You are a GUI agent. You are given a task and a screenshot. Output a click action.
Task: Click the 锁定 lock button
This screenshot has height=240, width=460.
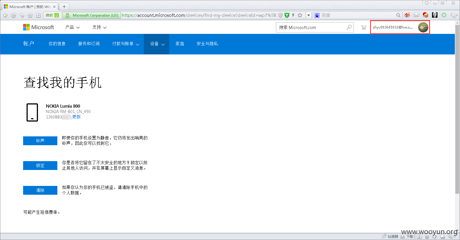[40, 165]
